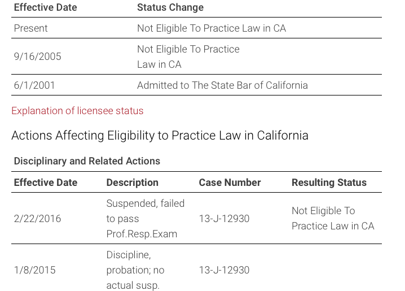
Task: Click case number in the 2/22/2016 row
Action: tap(224, 219)
